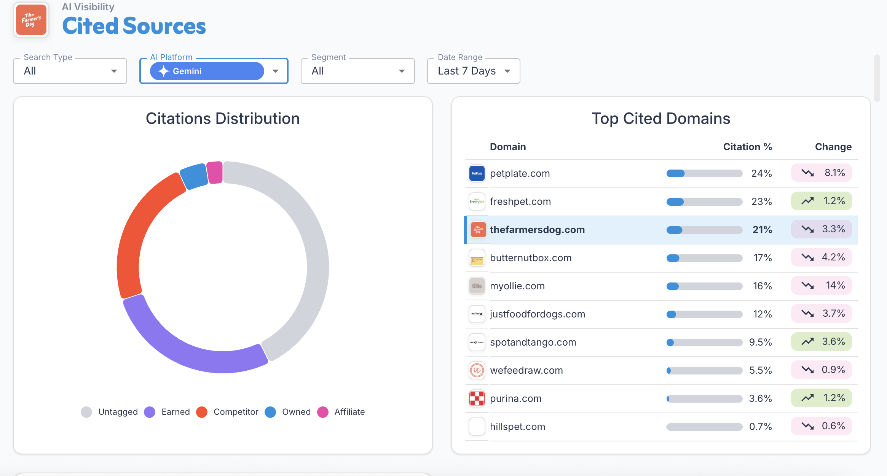
Task: Click the myollie.com Ollie favicon
Action: pos(477,286)
